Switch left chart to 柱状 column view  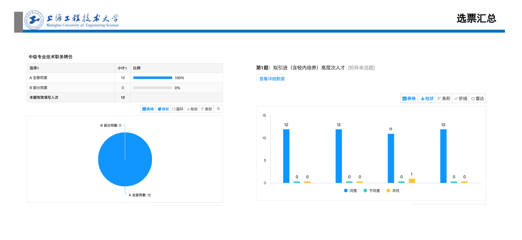pos(192,109)
